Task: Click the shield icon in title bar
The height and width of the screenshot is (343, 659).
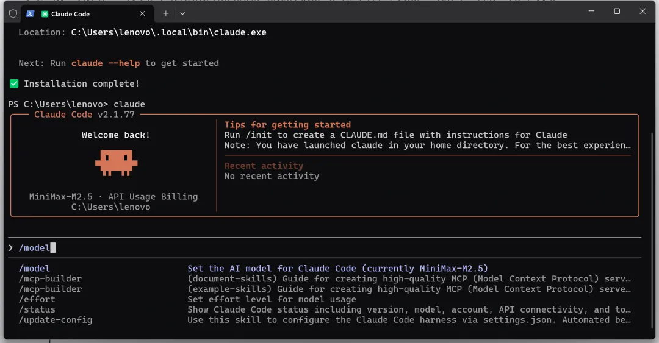Action: (13, 13)
